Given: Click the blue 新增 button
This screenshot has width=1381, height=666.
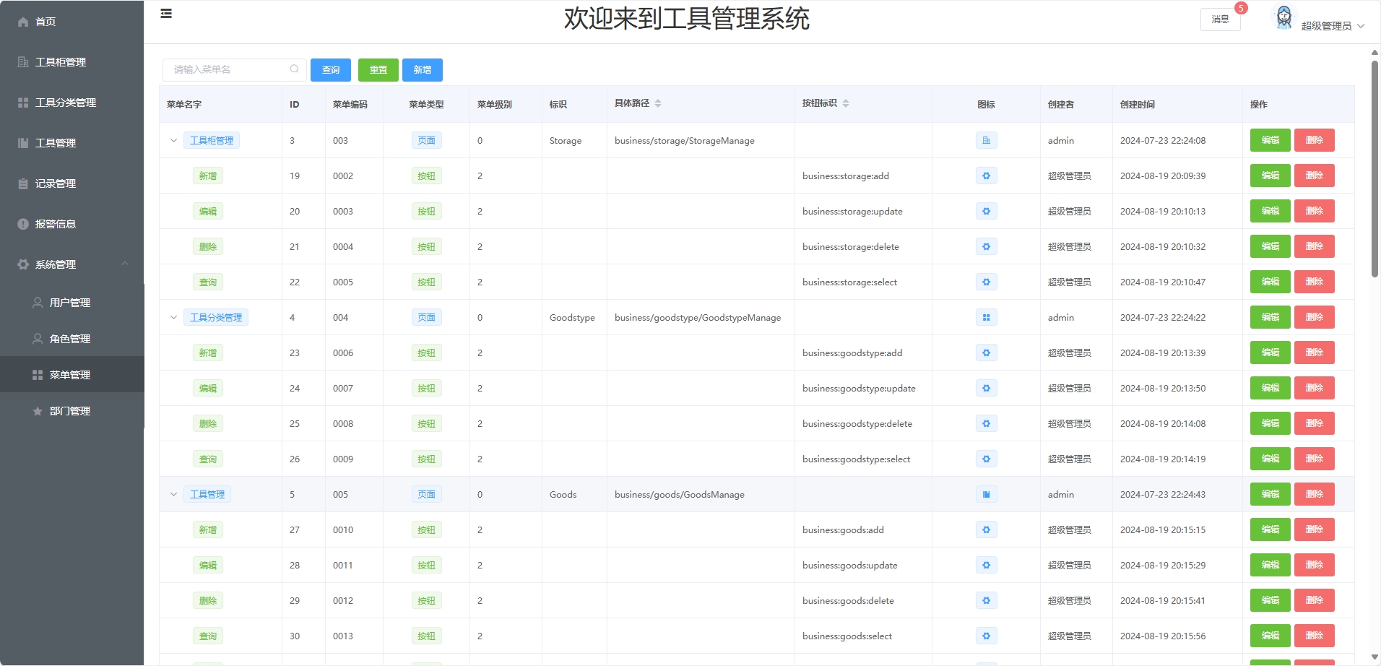Looking at the screenshot, I should (422, 70).
